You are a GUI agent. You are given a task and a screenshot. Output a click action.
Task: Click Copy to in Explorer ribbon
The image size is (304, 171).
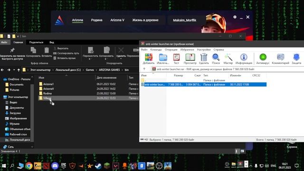tap(106, 50)
